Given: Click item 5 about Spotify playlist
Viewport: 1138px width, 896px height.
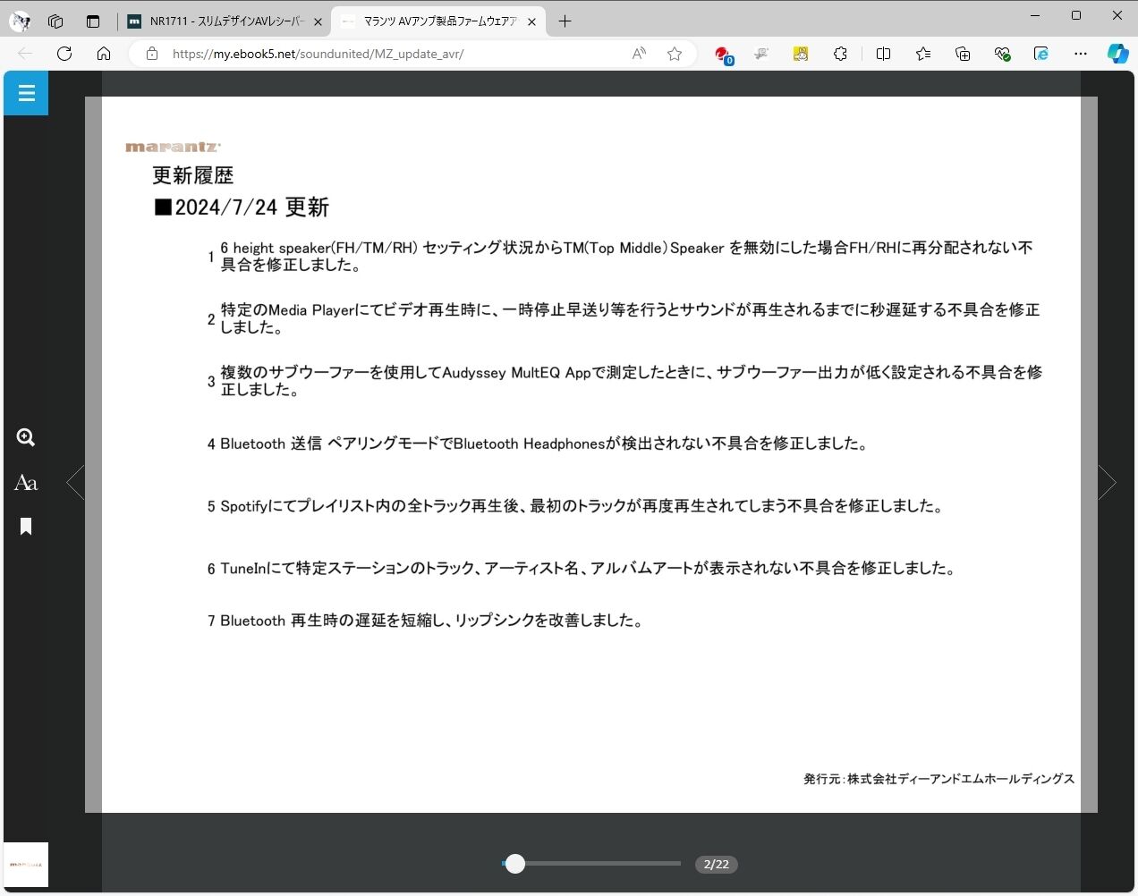Looking at the screenshot, I should [574, 506].
